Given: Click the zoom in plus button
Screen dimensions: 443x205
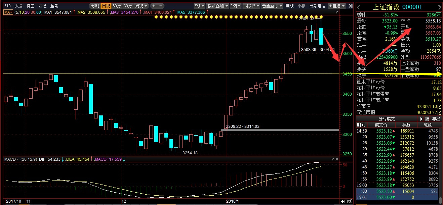Looking at the screenshot, I should point(154,6).
